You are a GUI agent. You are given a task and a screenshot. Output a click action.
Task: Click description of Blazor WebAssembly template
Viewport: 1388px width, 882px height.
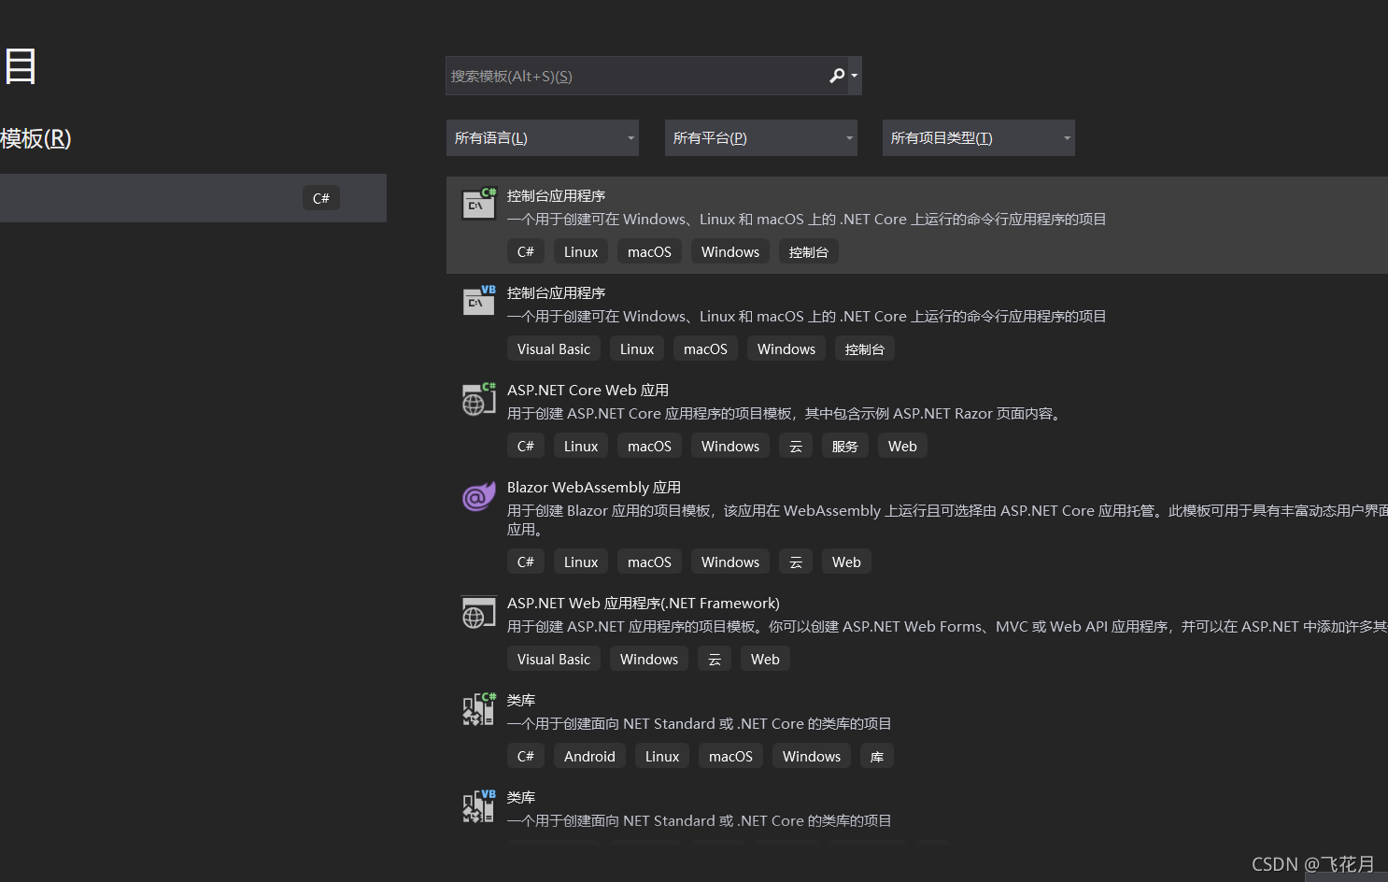[947, 520]
